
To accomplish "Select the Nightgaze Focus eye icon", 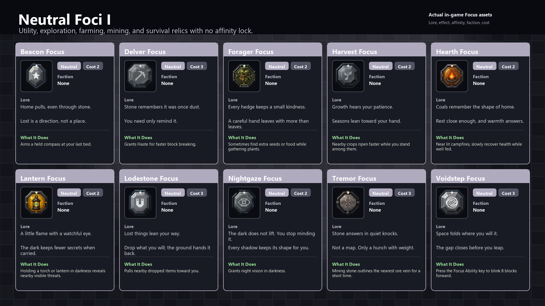I will tap(244, 203).
